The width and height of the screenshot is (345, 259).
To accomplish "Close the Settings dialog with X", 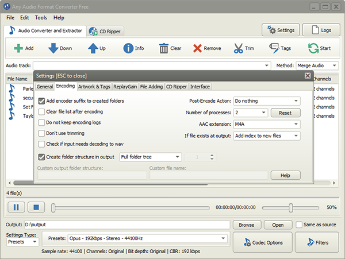I will tap(308, 76).
